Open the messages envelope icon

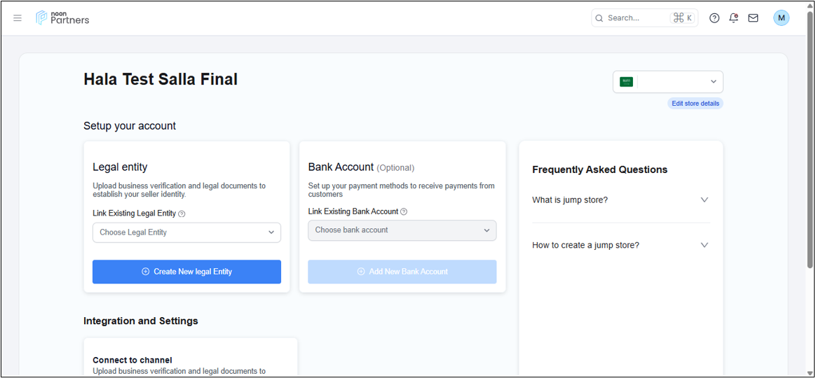753,18
